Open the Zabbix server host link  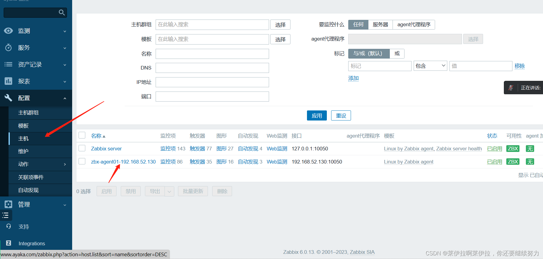pos(106,149)
